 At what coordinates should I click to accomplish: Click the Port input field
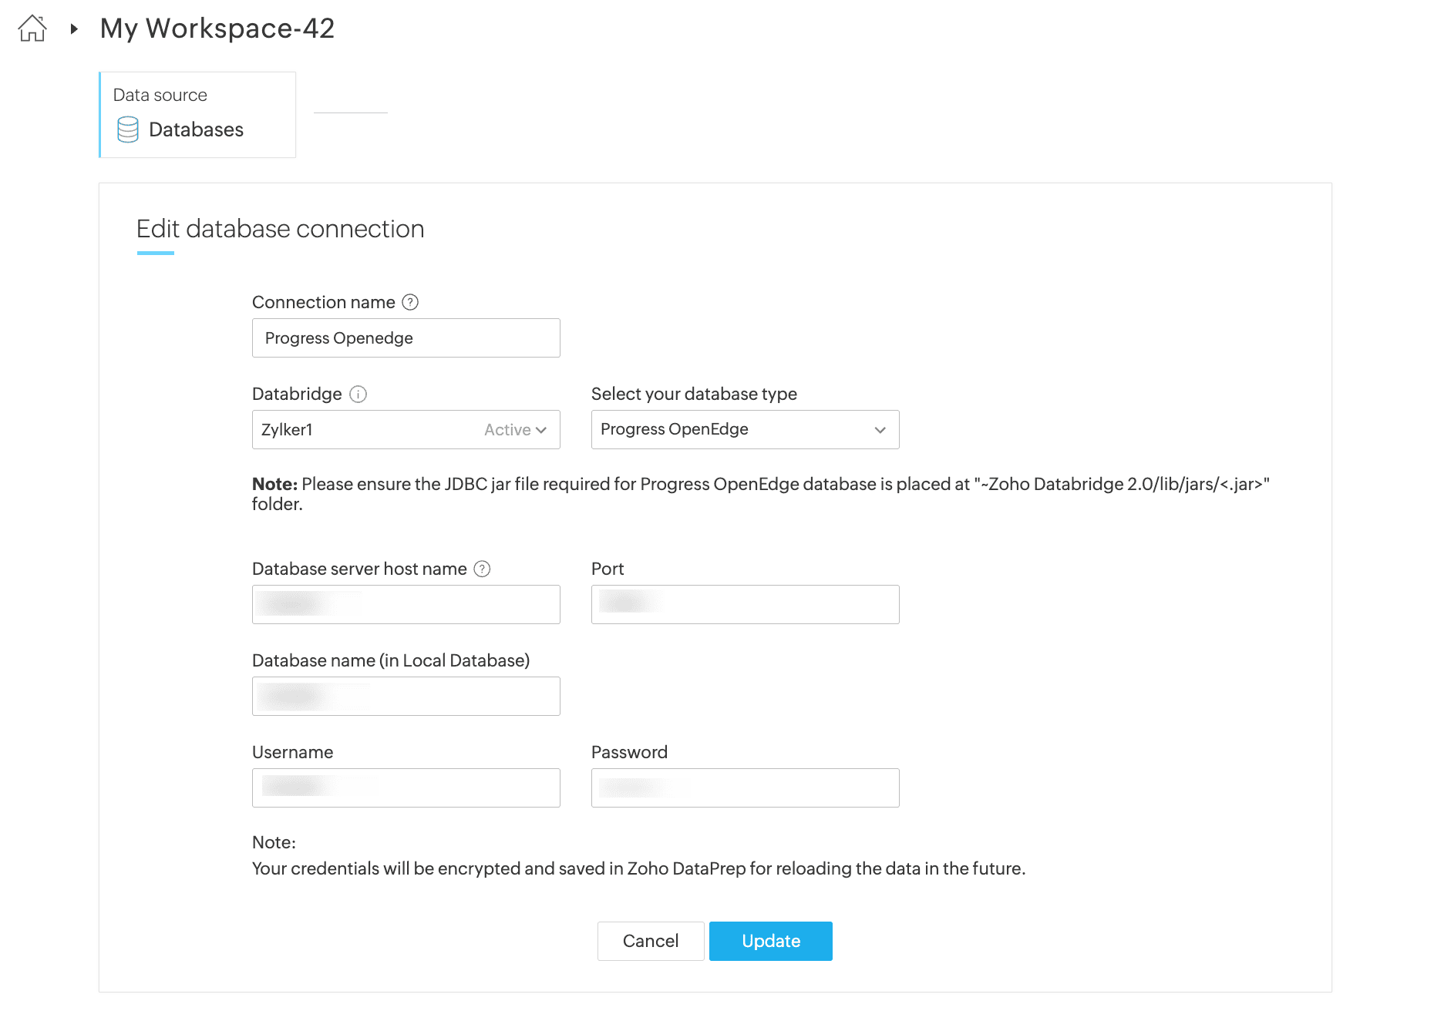click(745, 605)
